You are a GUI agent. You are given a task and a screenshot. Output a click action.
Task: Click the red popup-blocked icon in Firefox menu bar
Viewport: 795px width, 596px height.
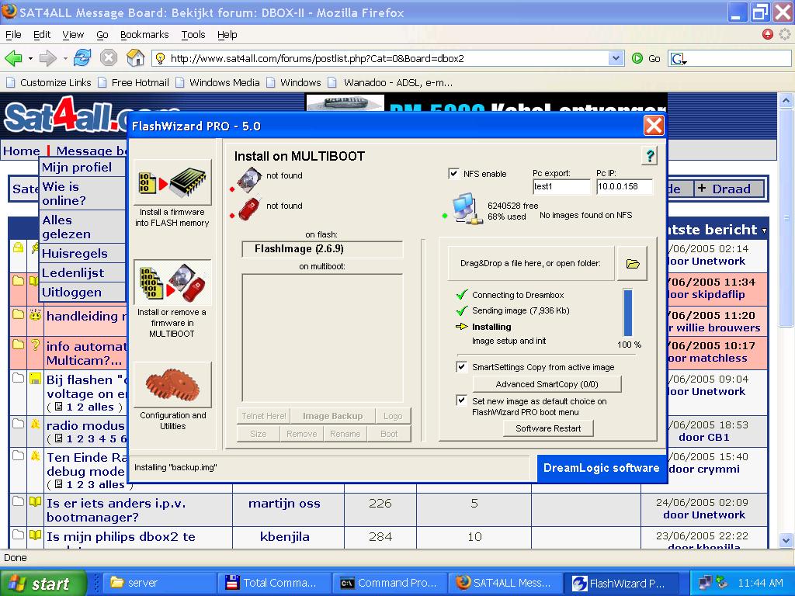point(768,34)
